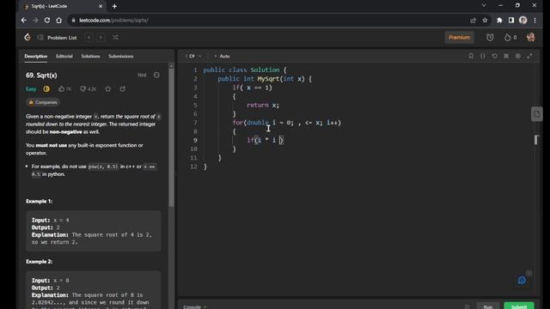Image resolution: width=550 pixels, height=309 pixels.
Task: Toggle browser side panel icon
Action: pos(511,21)
